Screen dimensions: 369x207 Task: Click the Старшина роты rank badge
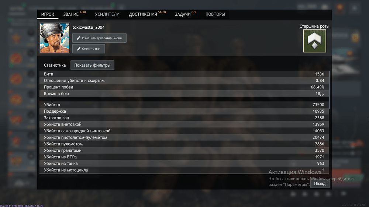coord(314,41)
